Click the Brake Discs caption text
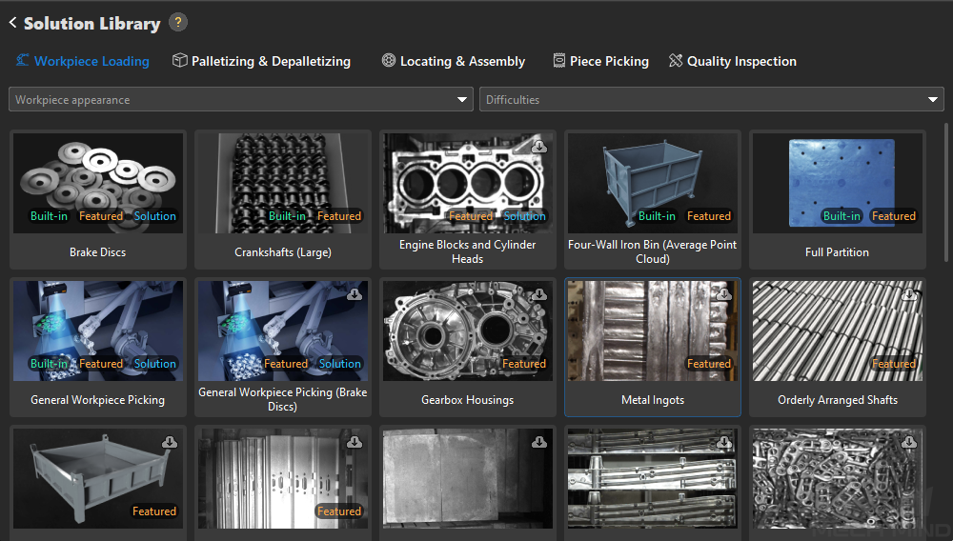Screen dimensions: 953x541 pyautogui.click(x=98, y=252)
